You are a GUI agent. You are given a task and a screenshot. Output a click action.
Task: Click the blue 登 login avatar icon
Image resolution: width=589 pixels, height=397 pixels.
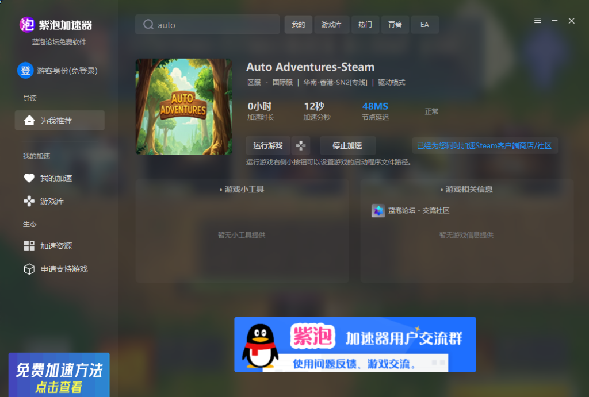[25, 71]
